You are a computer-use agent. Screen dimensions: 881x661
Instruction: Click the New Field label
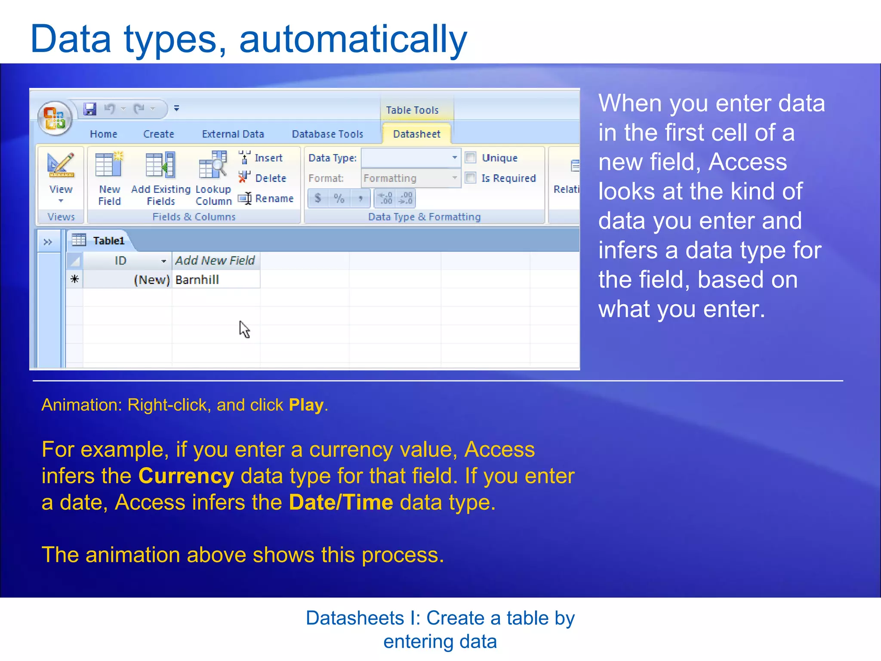click(109, 195)
